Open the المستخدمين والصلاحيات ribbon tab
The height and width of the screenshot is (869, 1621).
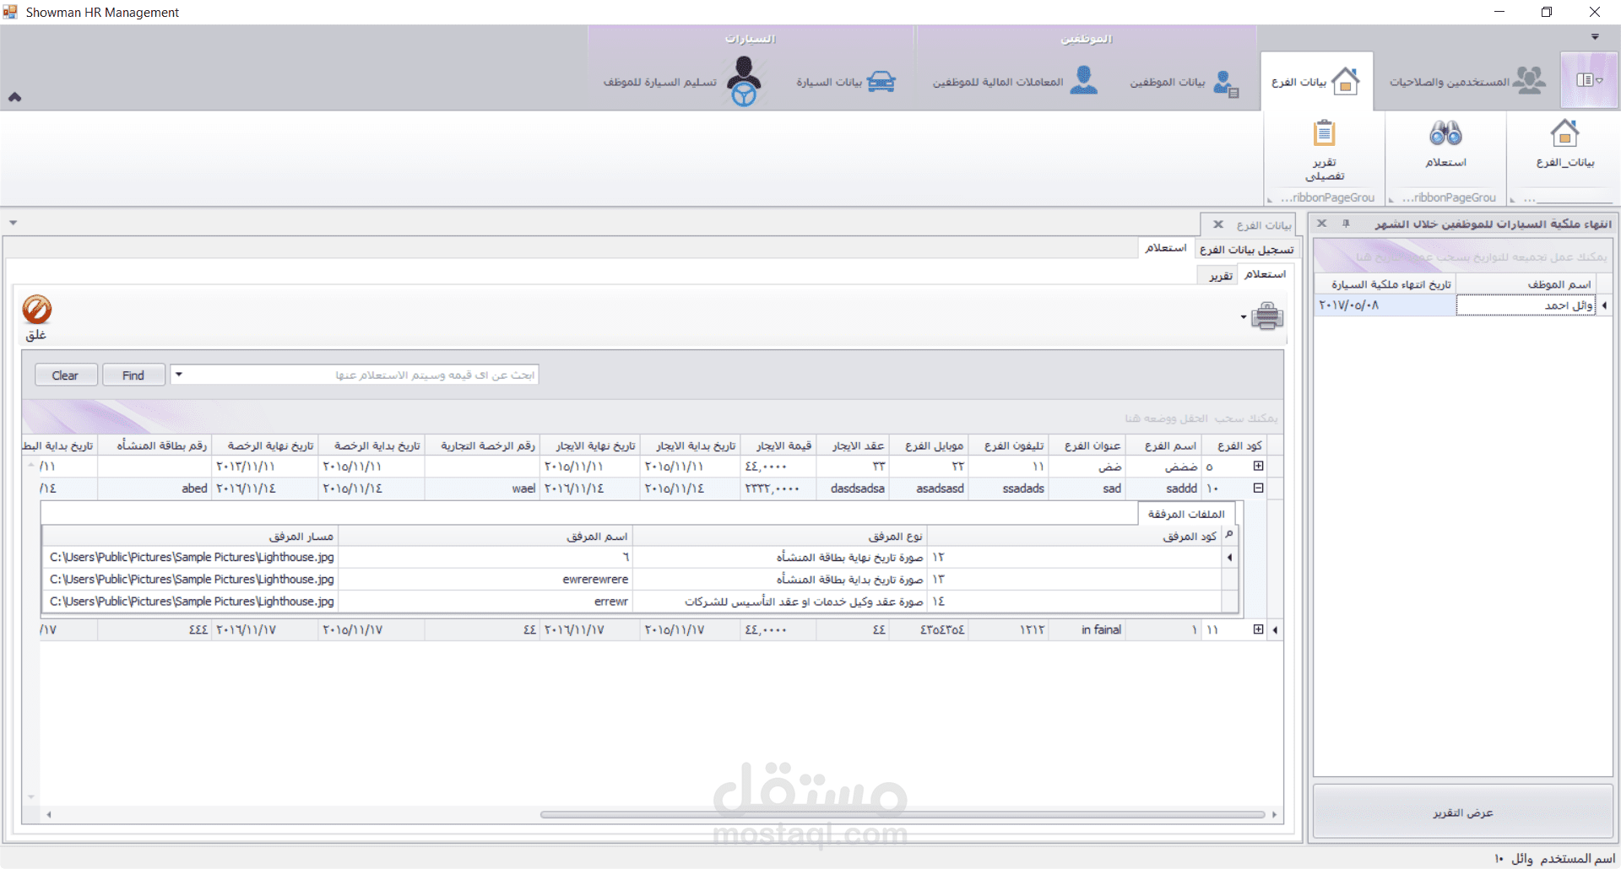pyautogui.click(x=1467, y=82)
